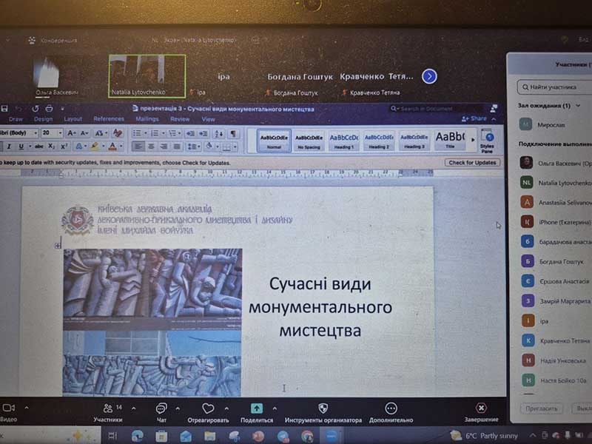This screenshot has width=592, height=444.
Task: Open the Чат chat icon
Action: pyautogui.click(x=161, y=408)
